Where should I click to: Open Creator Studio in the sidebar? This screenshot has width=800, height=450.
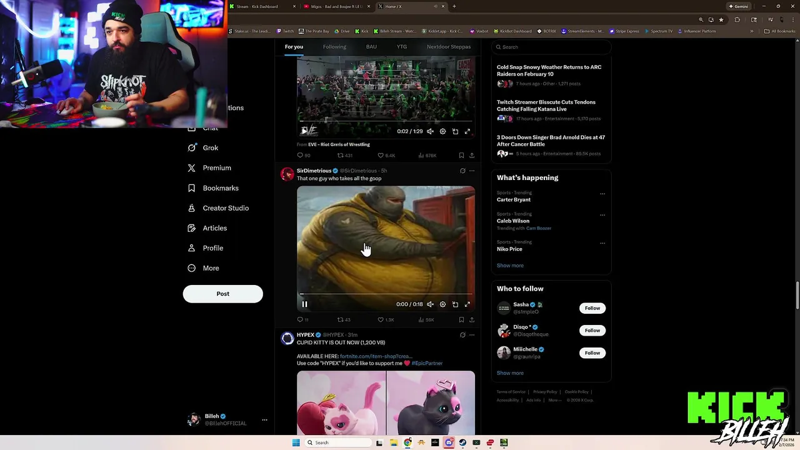218,208
